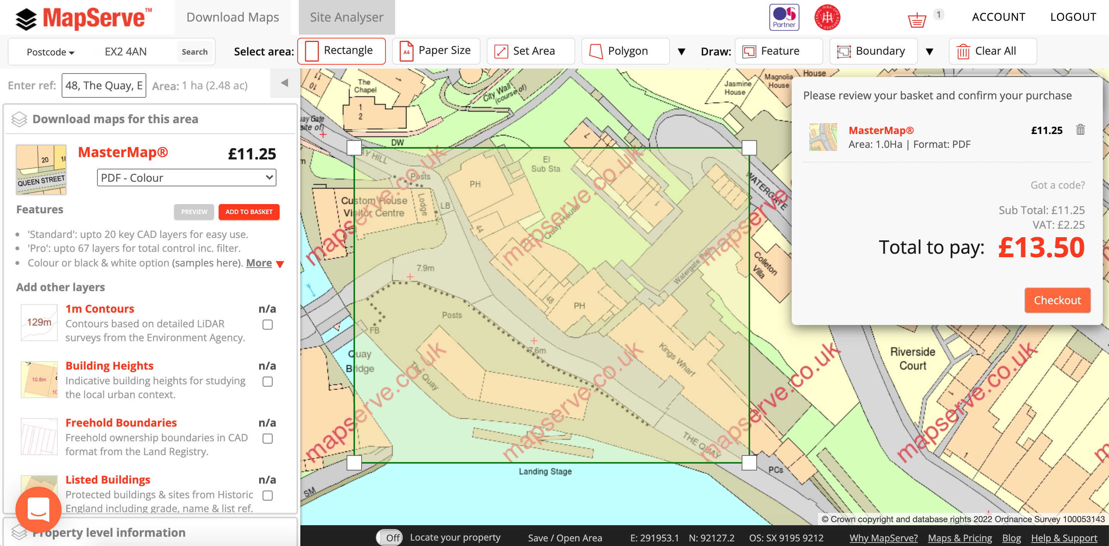Click the Clear All trash button
The width and height of the screenshot is (1109, 546).
pyautogui.click(x=993, y=51)
